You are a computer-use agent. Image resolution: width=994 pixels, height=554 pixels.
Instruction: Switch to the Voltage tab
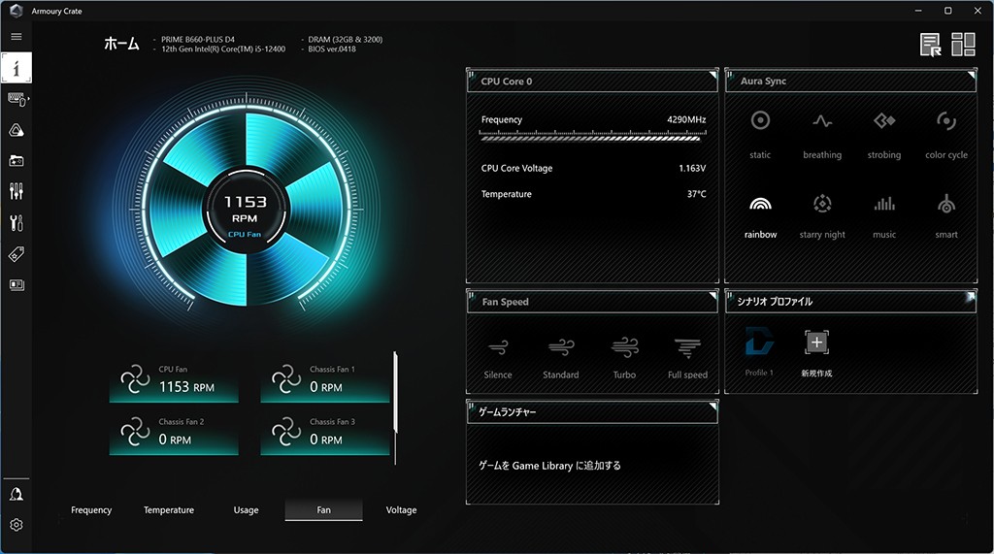pyautogui.click(x=401, y=510)
